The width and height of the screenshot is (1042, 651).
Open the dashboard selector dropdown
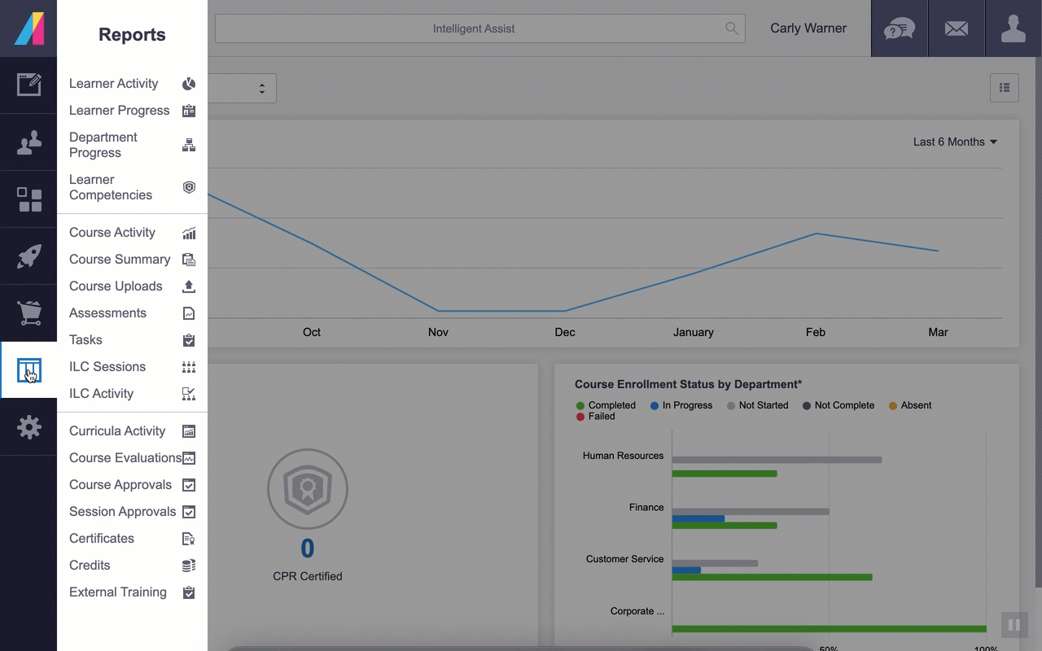pos(243,89)
